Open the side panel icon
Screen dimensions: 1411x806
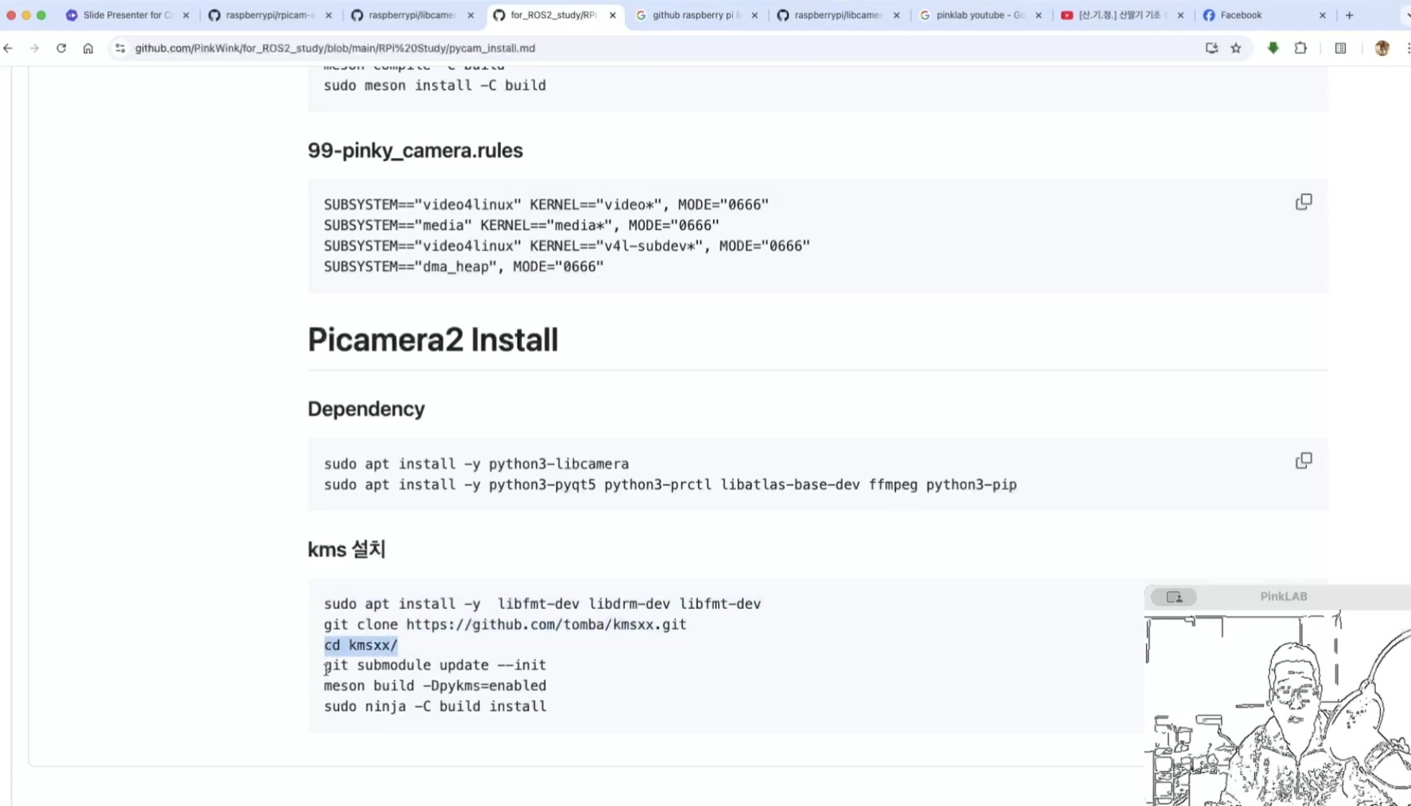(1340, 48)
